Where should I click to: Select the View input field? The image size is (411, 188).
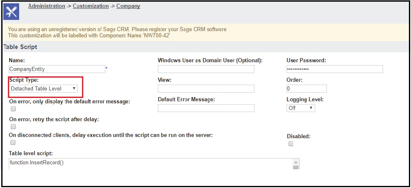[x=206, y=88]
